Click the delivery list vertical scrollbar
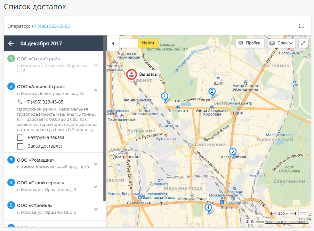Viewport: 314px width, 231px height. [105, 118]
